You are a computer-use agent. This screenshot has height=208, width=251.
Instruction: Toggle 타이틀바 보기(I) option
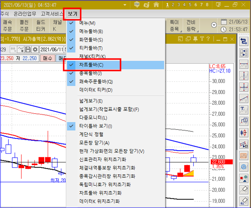[116, 126]
